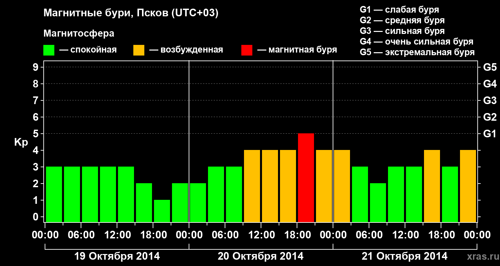Select the Kp 1 bar on 19 October

(162, 211)
